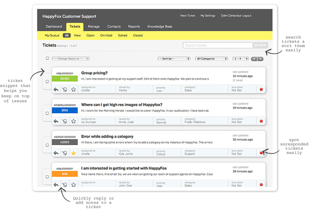Go to previous page of tickets
This screenshot has height=212, width=315.
click(254, 59)
